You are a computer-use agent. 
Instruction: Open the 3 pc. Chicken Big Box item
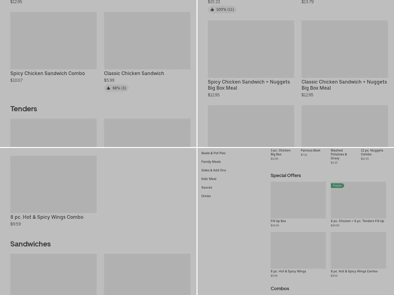[280, 152]
